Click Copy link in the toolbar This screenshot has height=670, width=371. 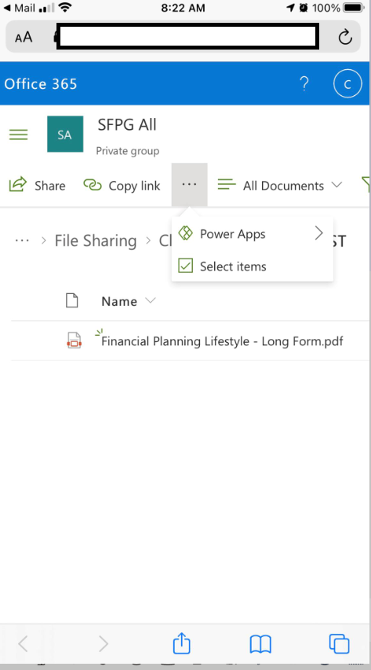click(122, 186)
